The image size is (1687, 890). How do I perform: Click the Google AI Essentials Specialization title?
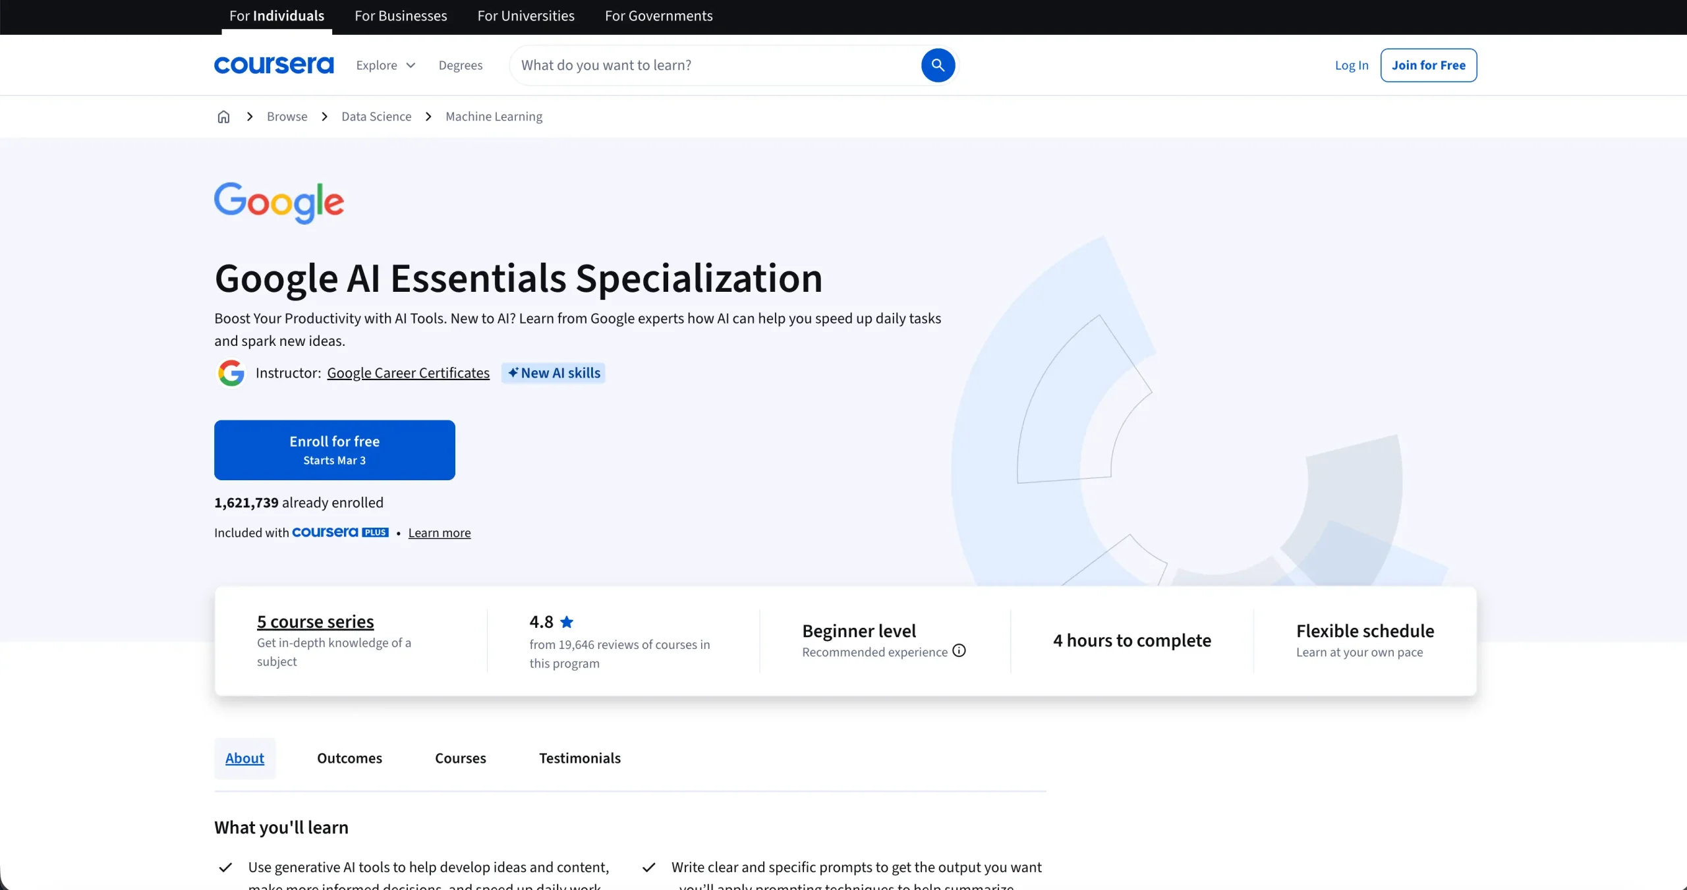[519, 278]
